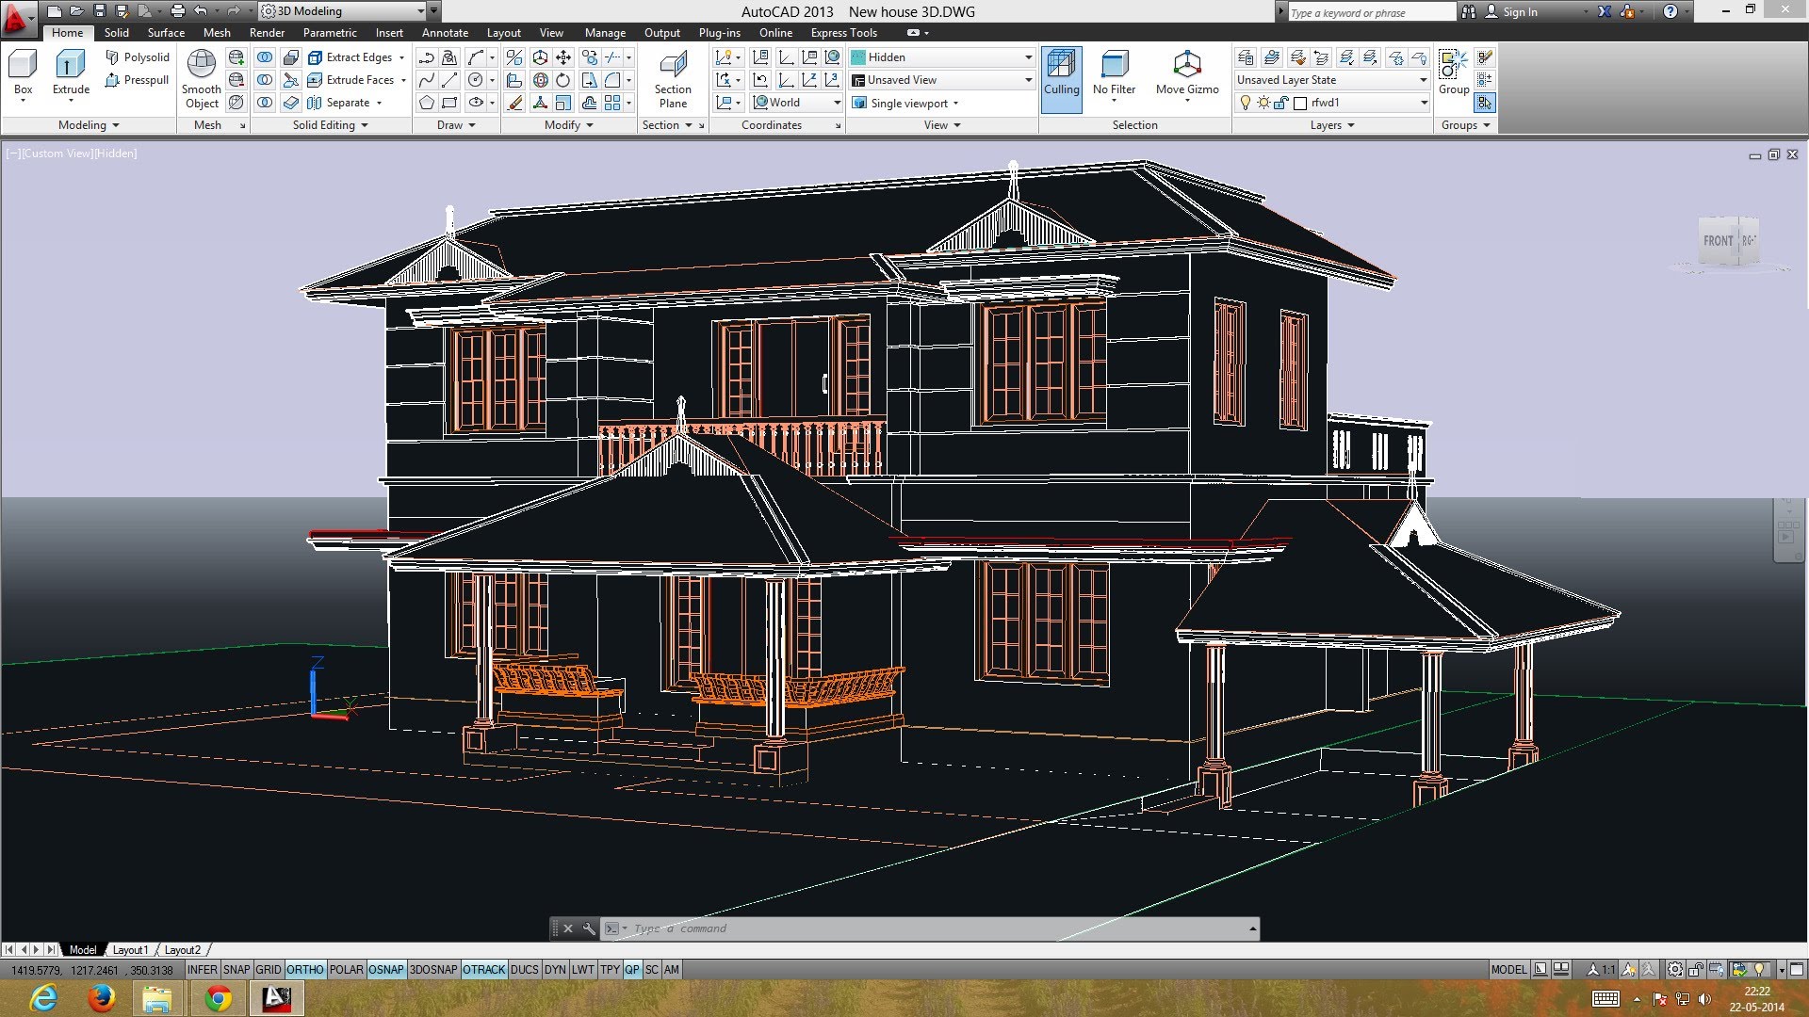Toggle ORTHO mode in status bar
This screenshot has width=1809, height=1017.
coord(303,969)
